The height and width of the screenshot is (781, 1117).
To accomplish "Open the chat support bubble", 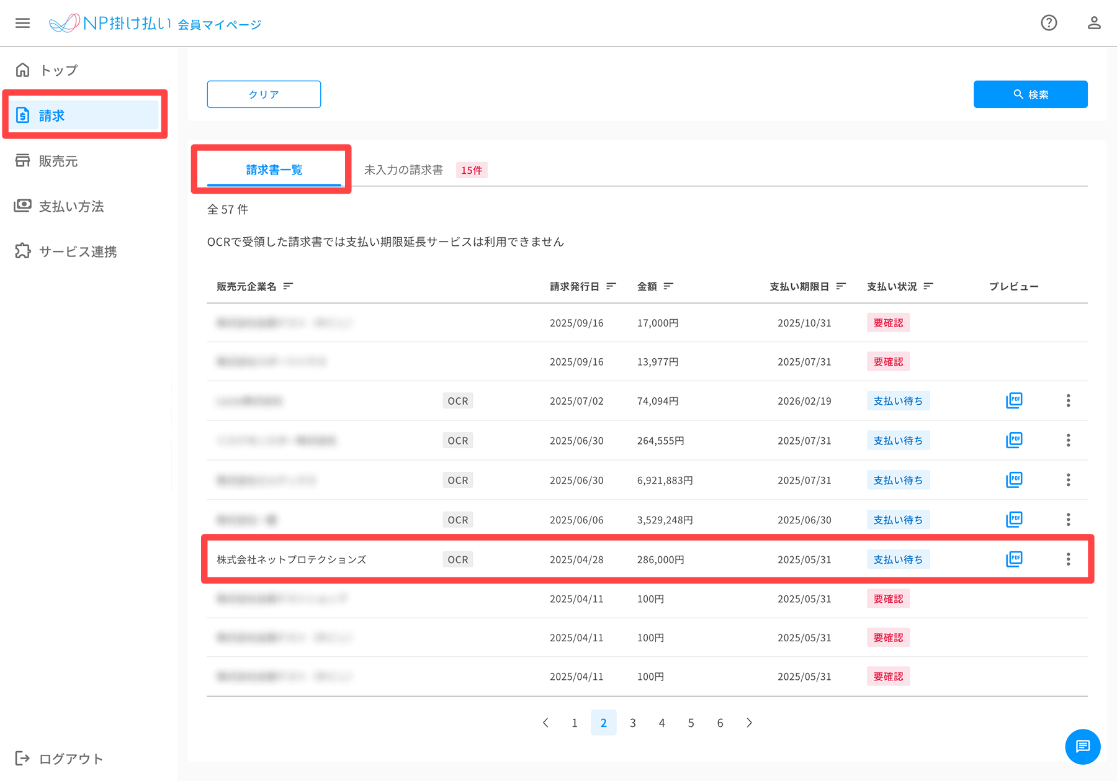I will (x=1082, y=746).
